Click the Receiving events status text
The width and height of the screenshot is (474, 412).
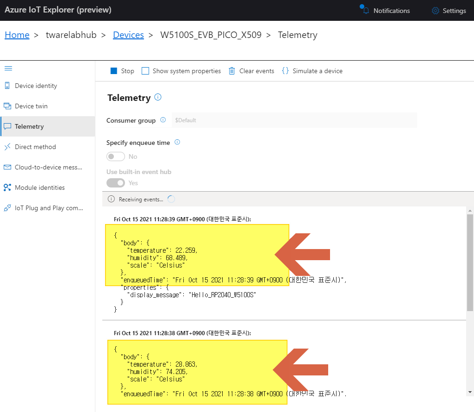(x=141, y=199)
